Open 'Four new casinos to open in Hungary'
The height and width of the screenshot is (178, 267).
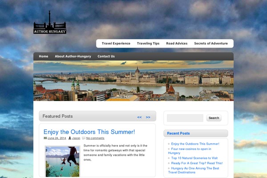tap(190, 151)
